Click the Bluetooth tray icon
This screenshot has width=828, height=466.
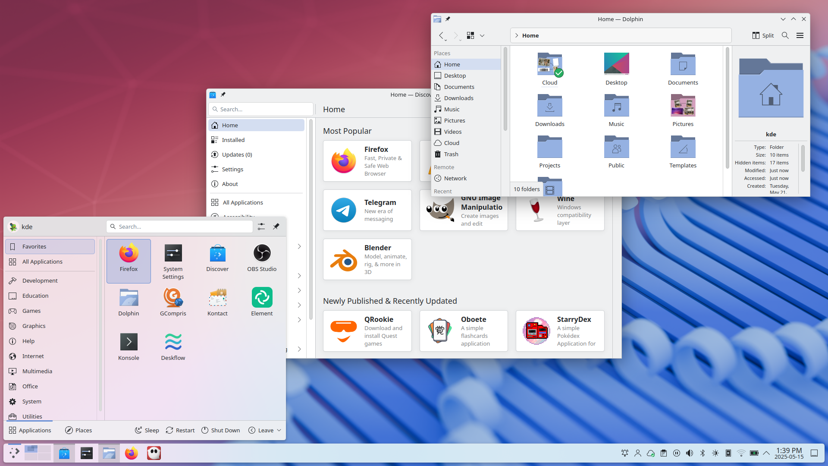point(703,453)
